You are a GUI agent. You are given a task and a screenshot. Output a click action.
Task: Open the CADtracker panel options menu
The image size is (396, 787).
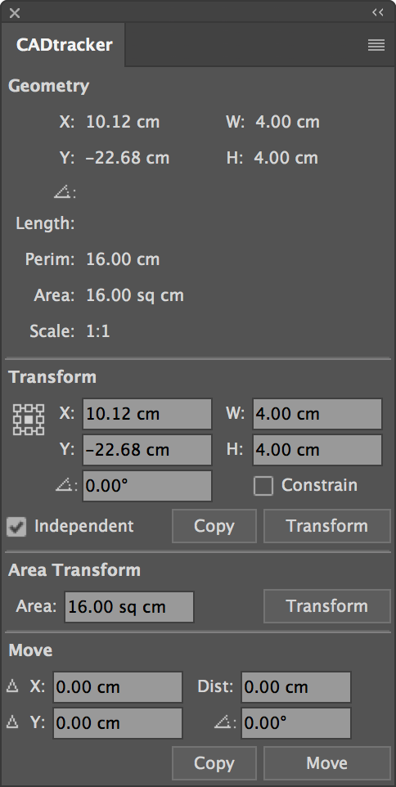pos(376,45)
